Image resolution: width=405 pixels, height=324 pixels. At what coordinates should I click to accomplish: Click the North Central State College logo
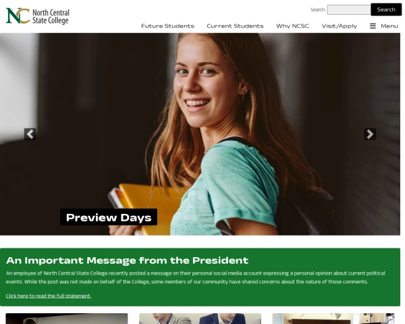(x=37, y=16)
